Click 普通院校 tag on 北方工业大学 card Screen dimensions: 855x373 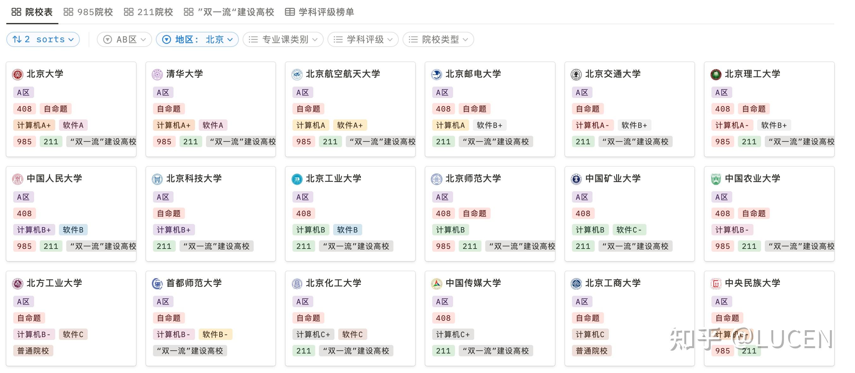click(33, 351)
